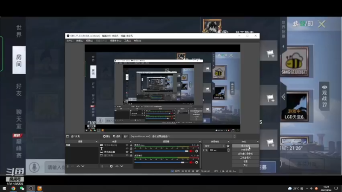Pop out the controls dock panel

tap(257, 142)
